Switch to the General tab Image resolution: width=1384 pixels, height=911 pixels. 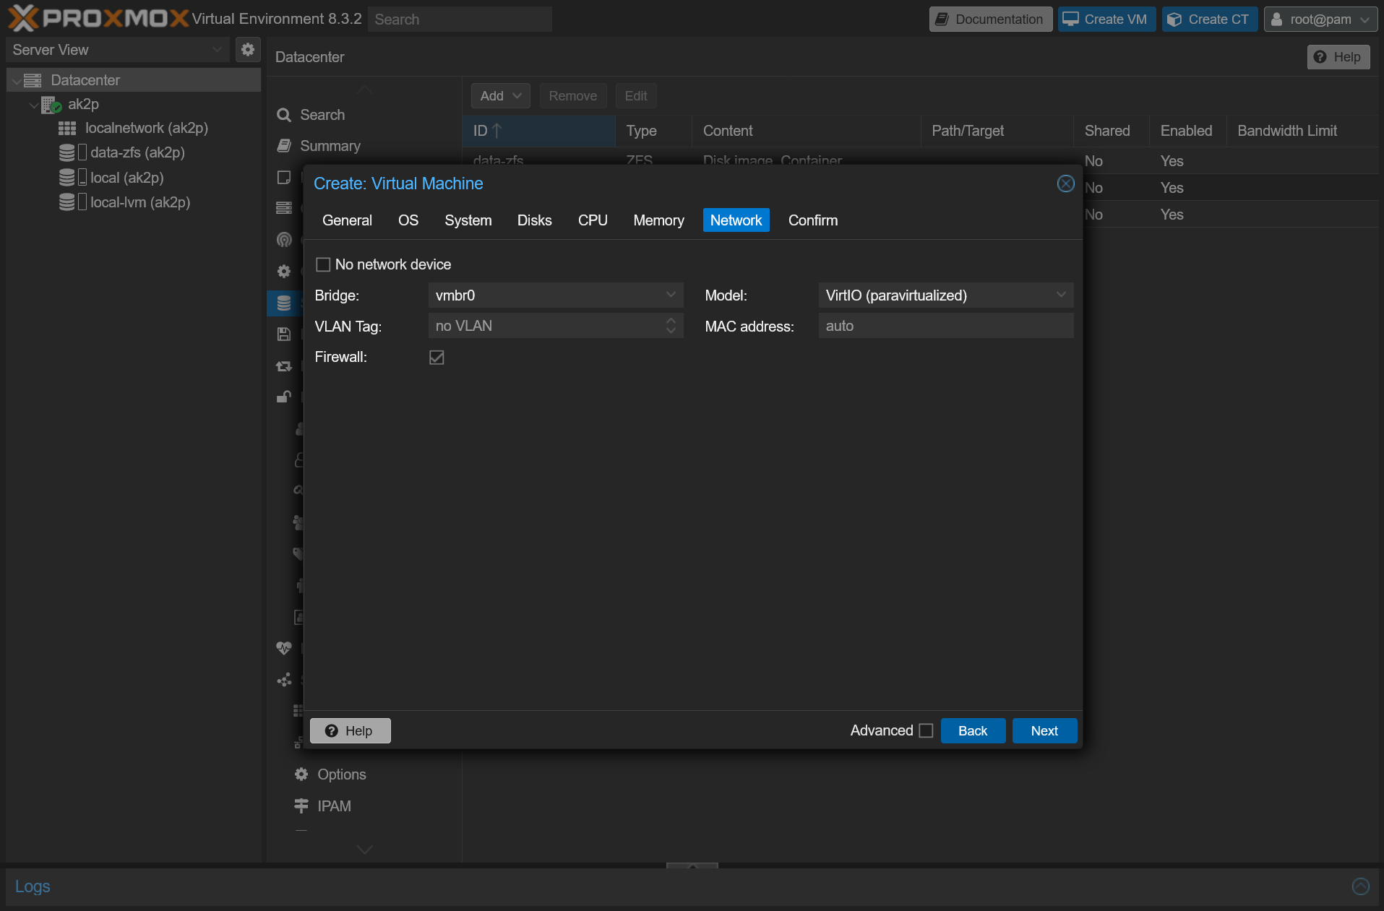(347, 220)
